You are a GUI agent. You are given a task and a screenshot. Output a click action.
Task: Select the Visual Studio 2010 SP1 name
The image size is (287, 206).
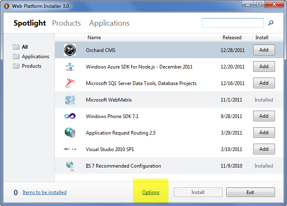[x=110, y=149]
